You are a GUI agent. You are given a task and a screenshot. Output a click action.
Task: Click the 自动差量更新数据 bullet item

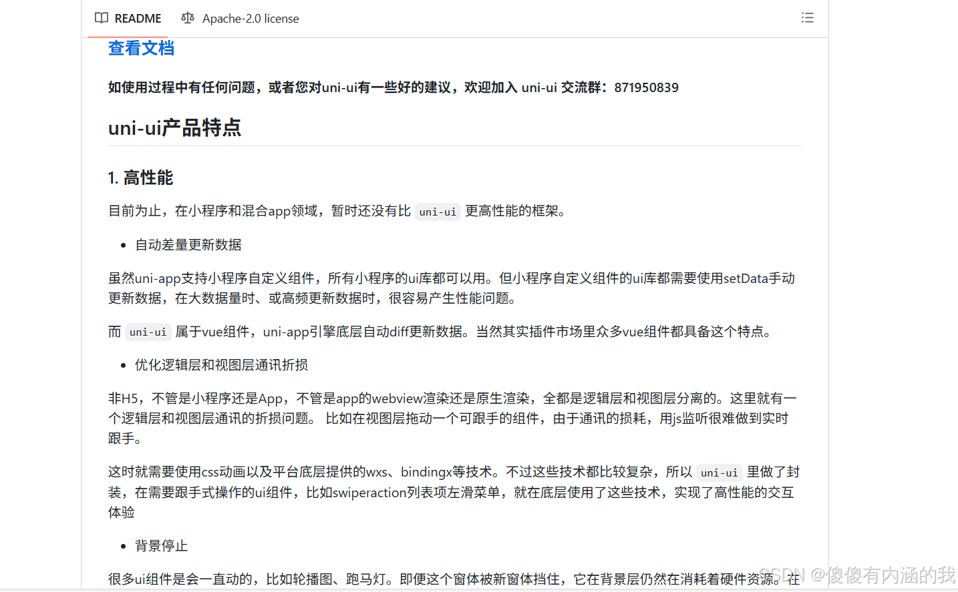click(188, 245)
